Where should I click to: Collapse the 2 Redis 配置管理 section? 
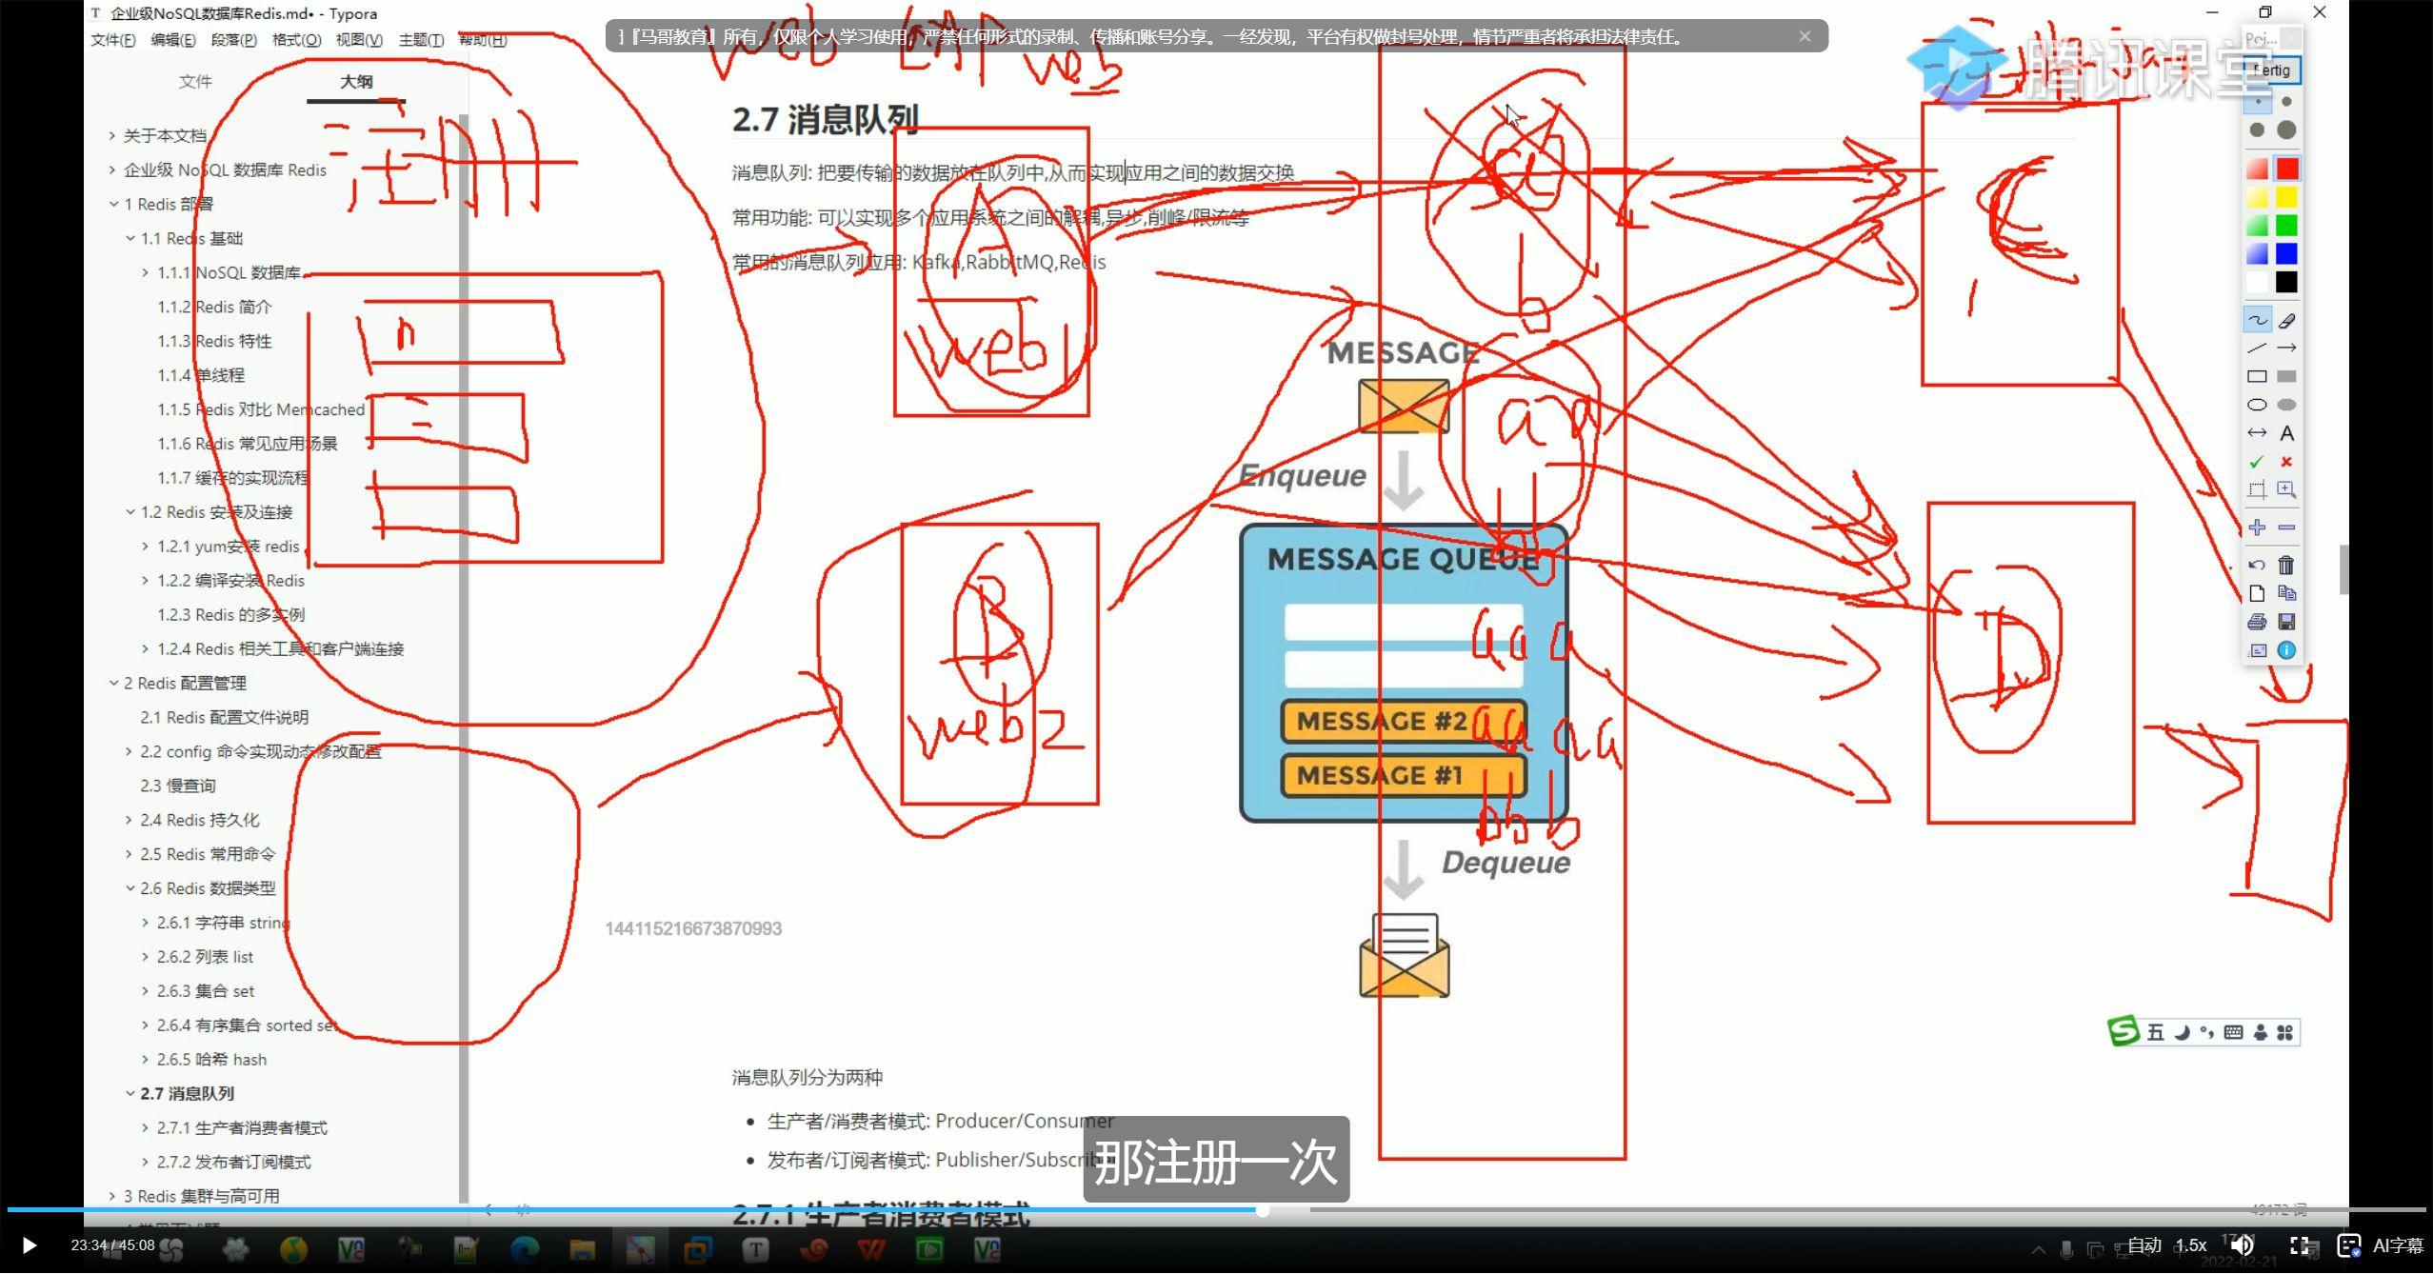[113, 683]
